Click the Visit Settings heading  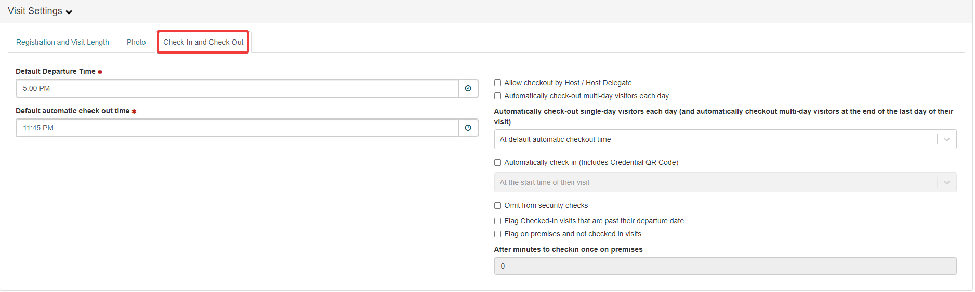[x=35, y=11]
